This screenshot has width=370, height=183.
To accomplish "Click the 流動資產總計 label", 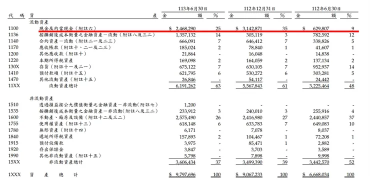I will point(63,86).
